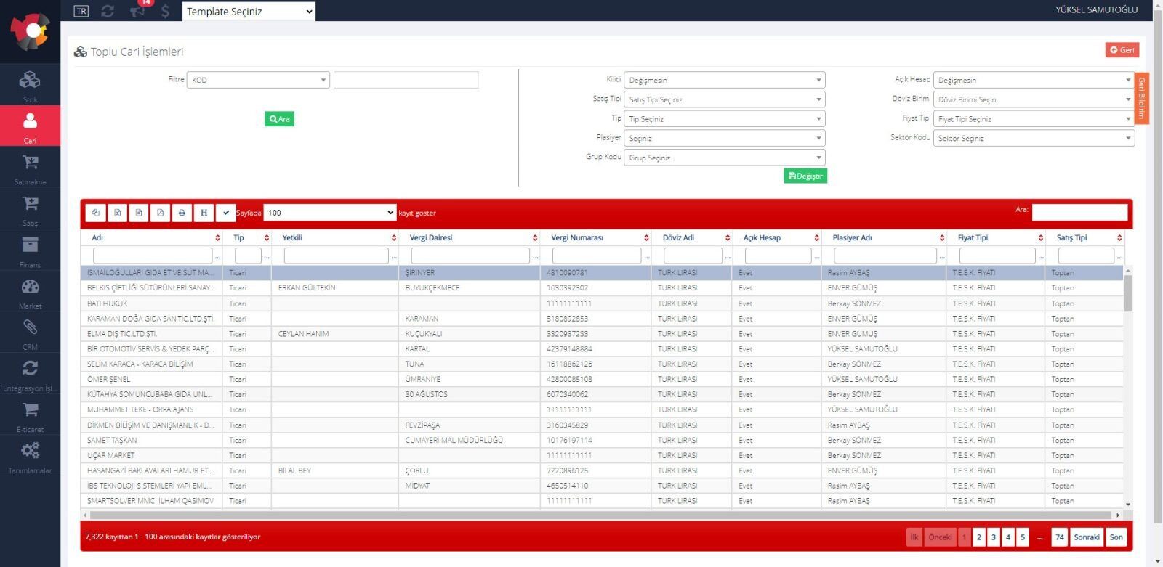
Task: Click the dollar currency icon
Action: coord(165,11)
